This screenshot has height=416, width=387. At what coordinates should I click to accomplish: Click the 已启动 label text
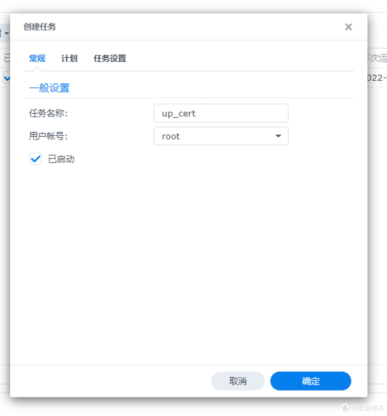tap(61, 159)
